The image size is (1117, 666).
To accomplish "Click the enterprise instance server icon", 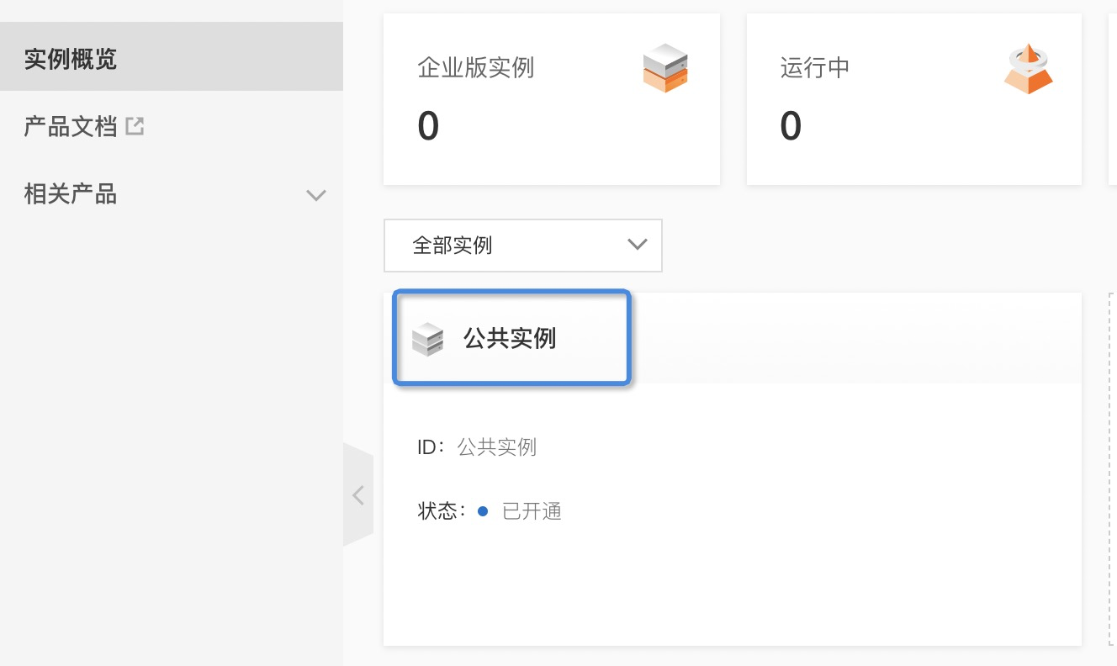I will click(665, 68).
